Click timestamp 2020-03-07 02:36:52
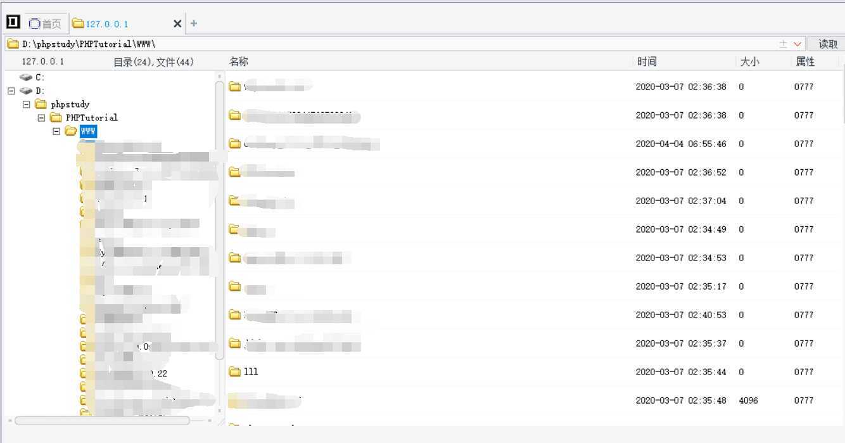 pos(681,172)
